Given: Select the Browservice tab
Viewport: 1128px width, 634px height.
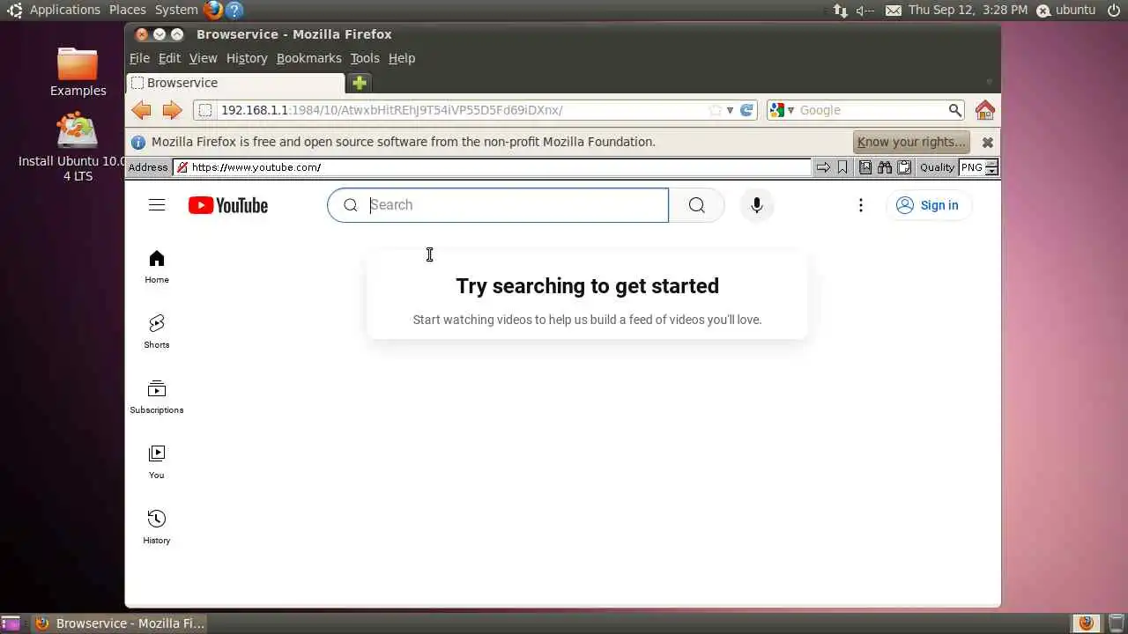Looking at the screenshot, I should [x=235, y=83].
